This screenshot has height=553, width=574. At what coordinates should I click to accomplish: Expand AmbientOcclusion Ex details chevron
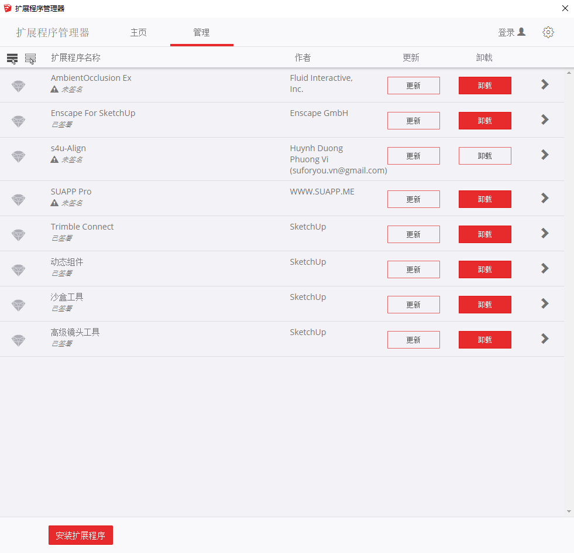pos(545,84)
